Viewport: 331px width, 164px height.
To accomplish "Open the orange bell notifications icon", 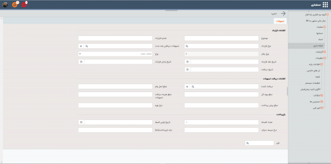I will 15,5.
